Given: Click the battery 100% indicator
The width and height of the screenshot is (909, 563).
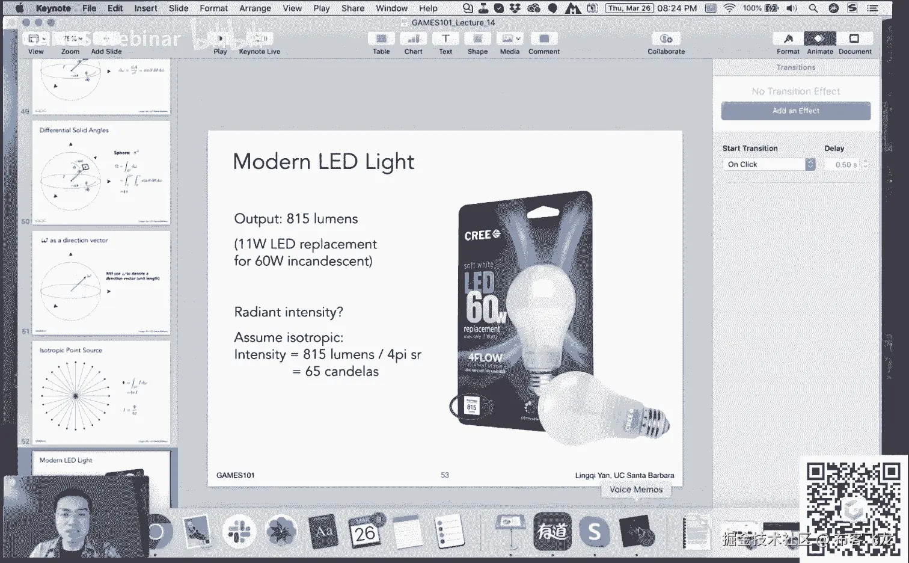Looking at the screenshot, I should 761,8.
